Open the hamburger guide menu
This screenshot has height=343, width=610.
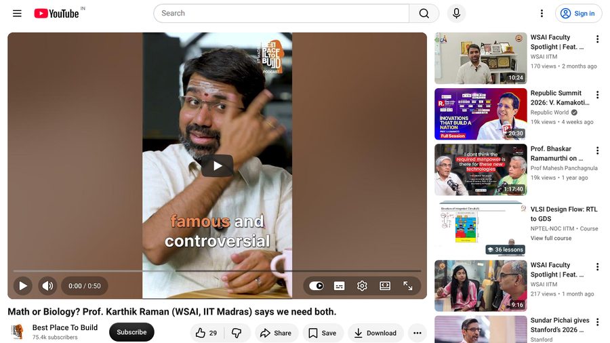pos(17,14)
